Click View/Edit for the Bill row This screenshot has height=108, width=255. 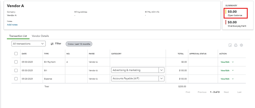tap(225, 70)
